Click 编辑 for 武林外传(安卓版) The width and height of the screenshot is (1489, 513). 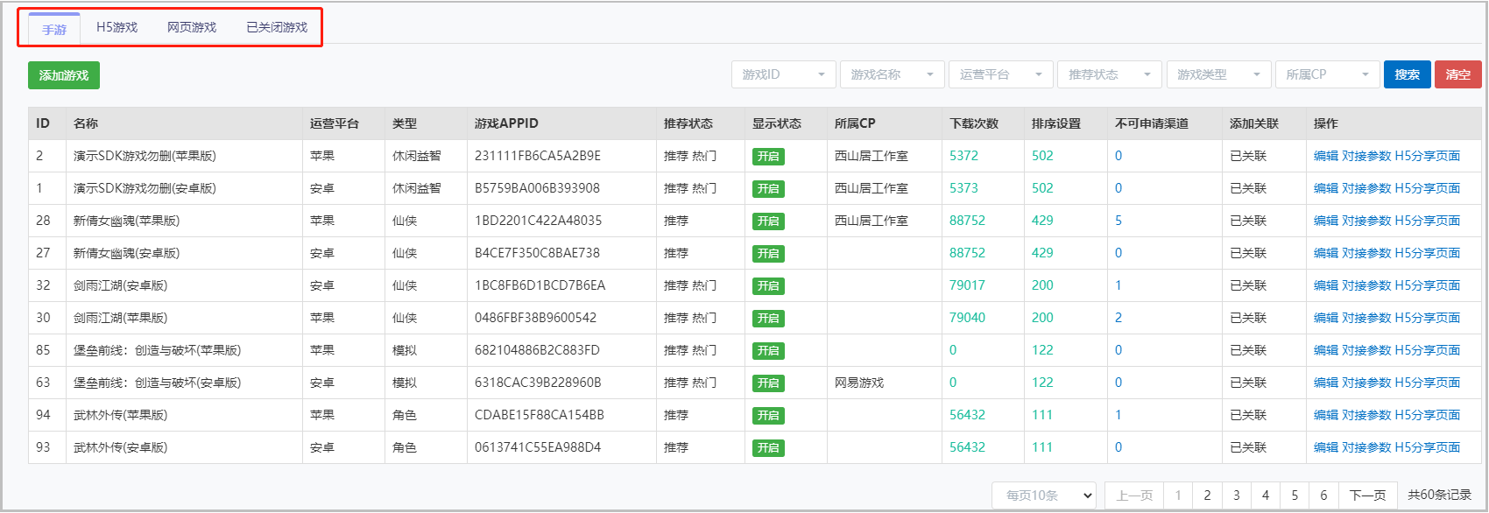1326,447
